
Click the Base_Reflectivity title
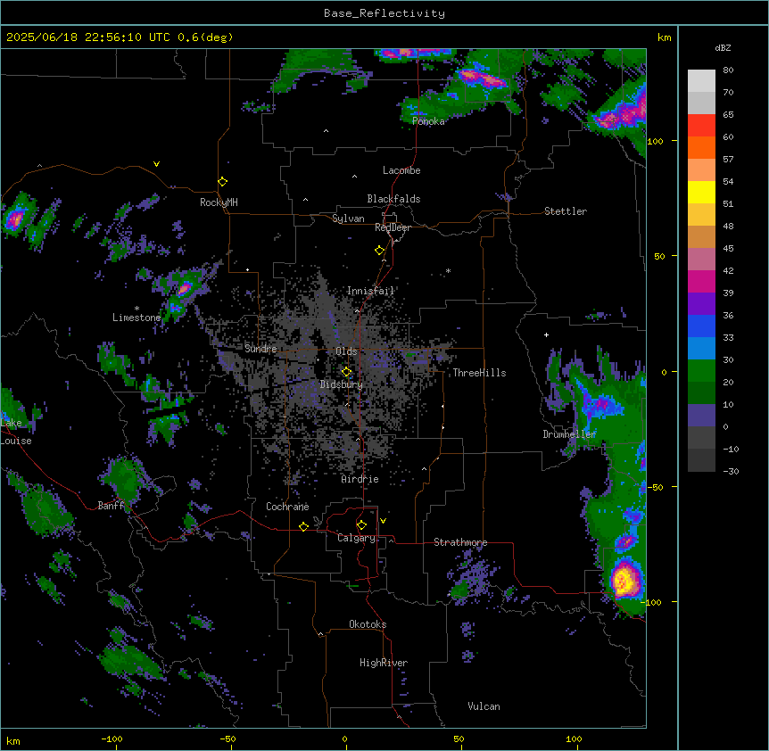pyautogui.click(x=384, y=13)
